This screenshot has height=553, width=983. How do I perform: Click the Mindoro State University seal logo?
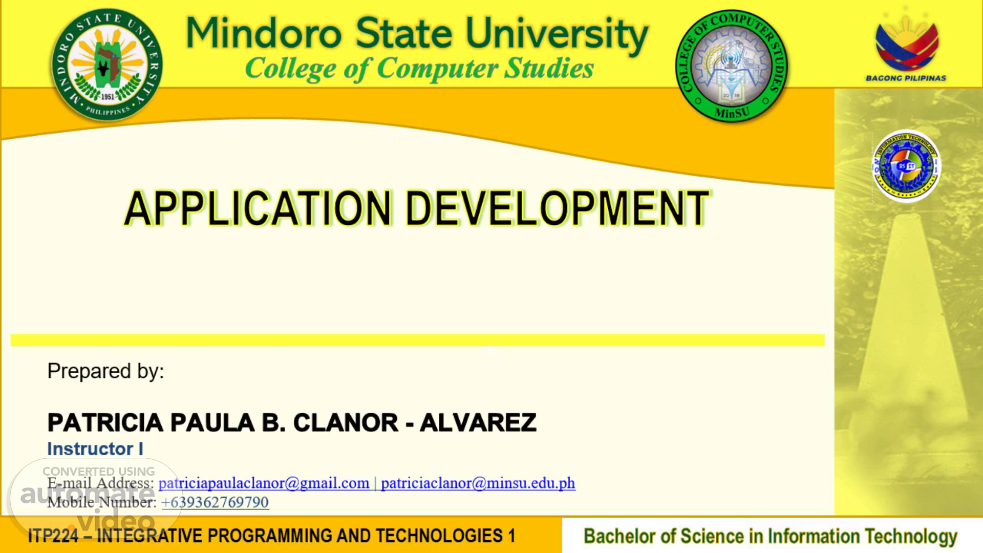(x=107, y=65)
